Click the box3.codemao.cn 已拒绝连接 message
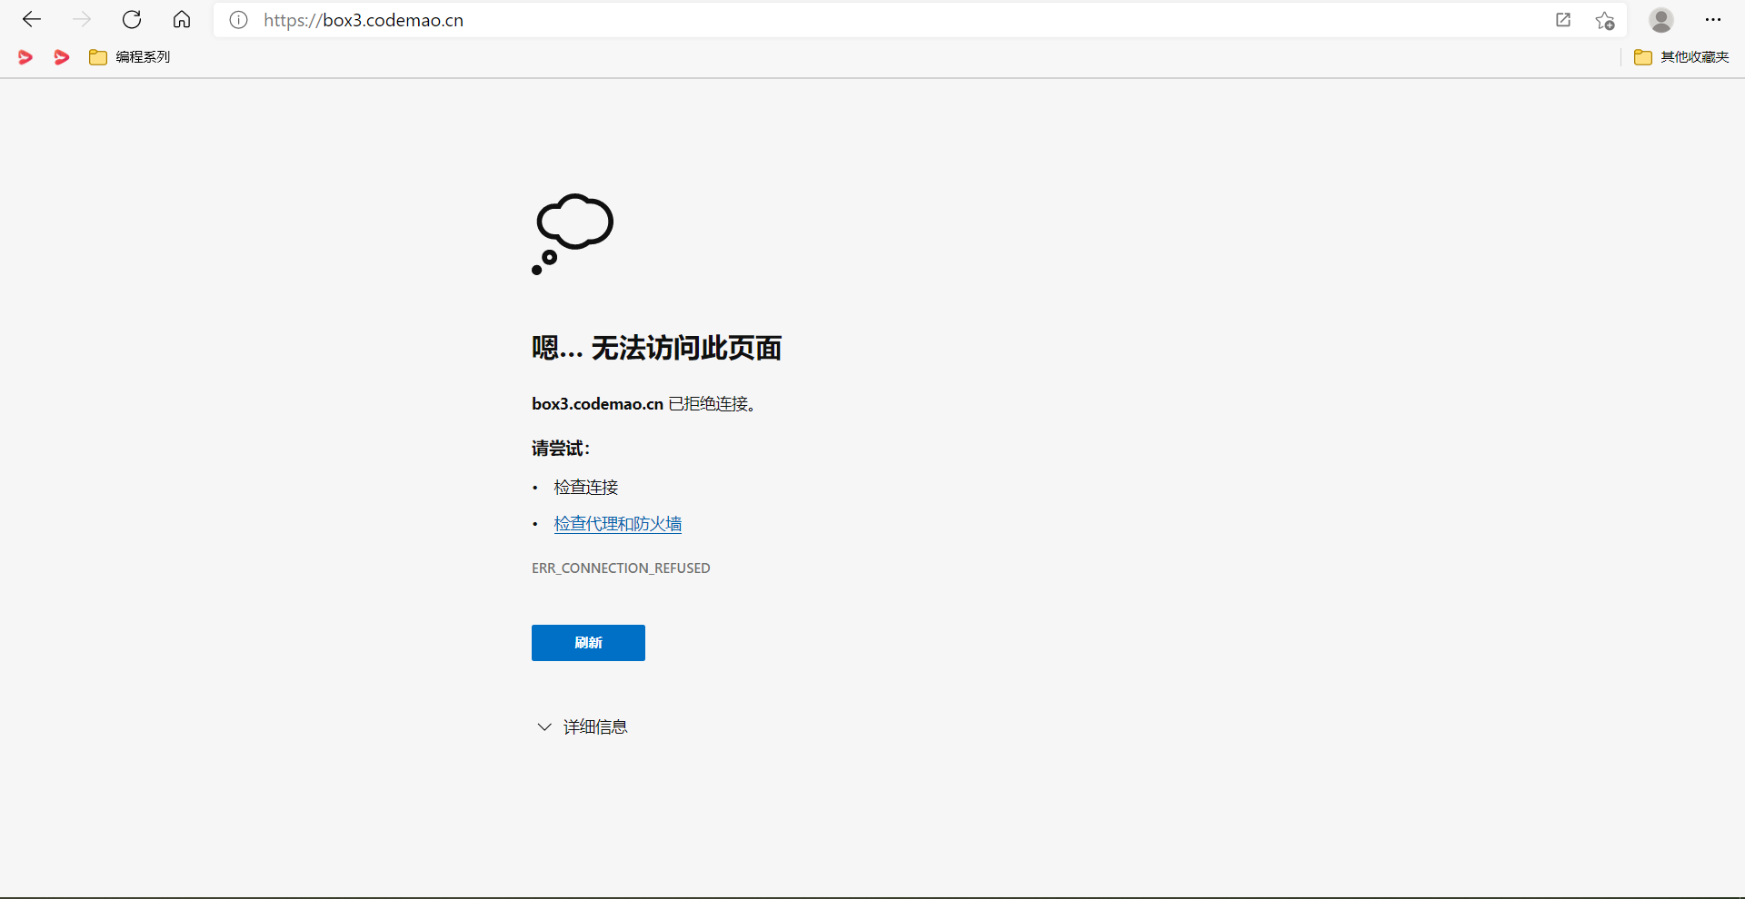 tap(643, 404)
